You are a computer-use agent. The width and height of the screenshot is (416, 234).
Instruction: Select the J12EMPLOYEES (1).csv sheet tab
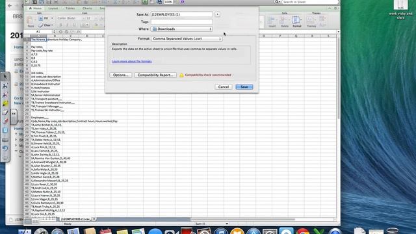click(75, 219)
